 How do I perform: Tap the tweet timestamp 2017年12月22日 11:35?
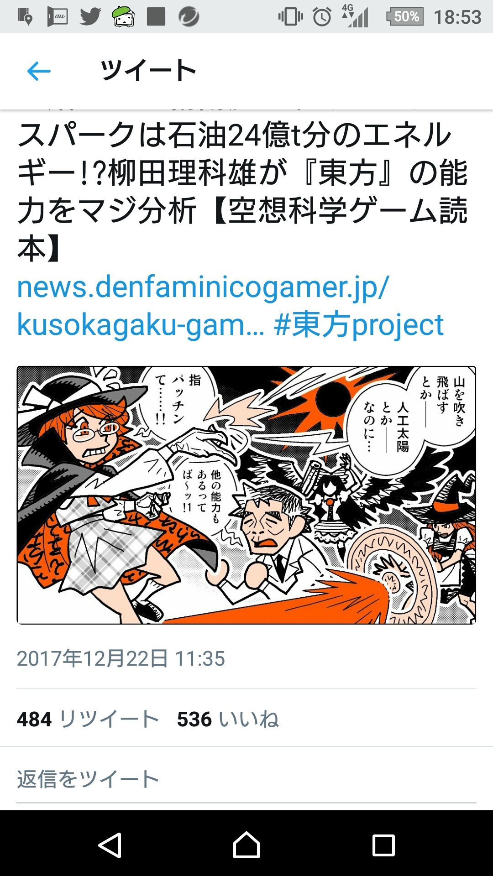point(121,658)
